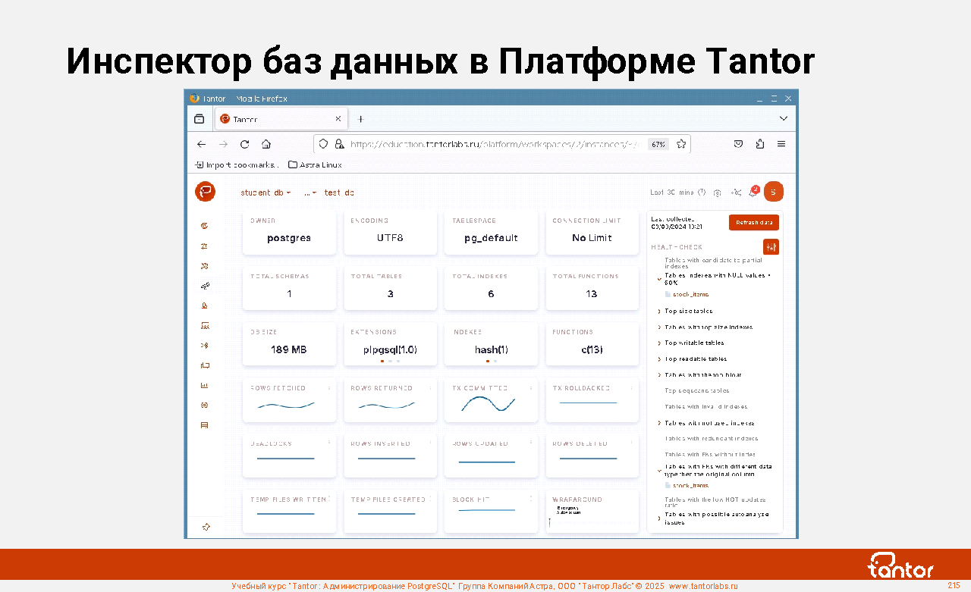Open stock_items under FKs data type check
Image resolution: width=971 pixels, height=592 pixels.
pos(690,485)
